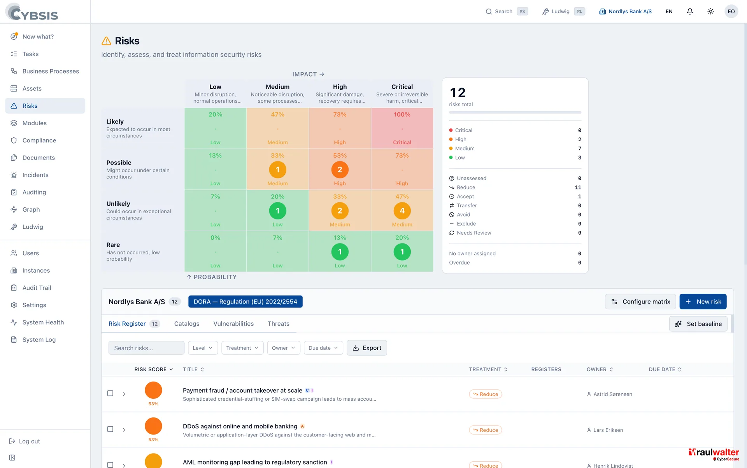Click the Compliance shield icon
747x468 pixels.
tap(14, 140)
